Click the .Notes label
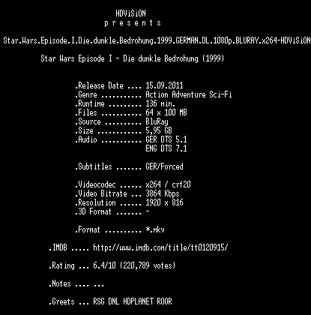311x315 pixels. (x=60, y=283)
